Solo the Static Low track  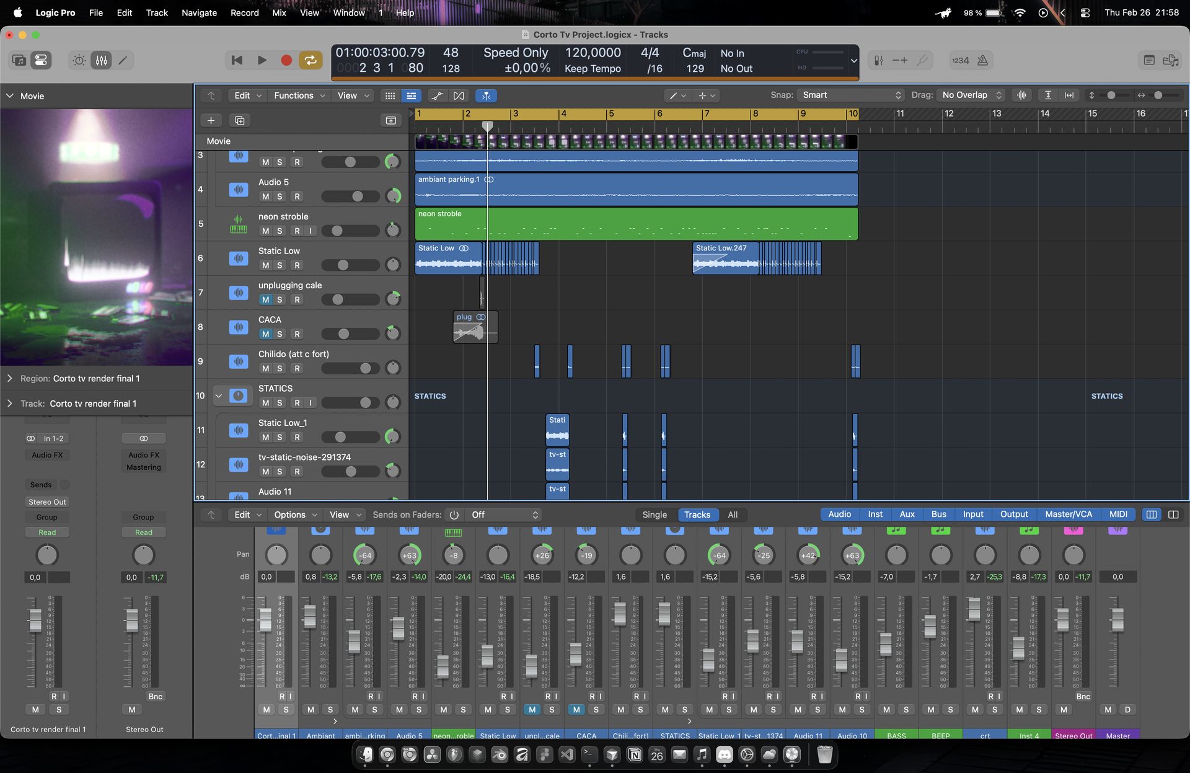pyautogui.click(x=280, y=265)
